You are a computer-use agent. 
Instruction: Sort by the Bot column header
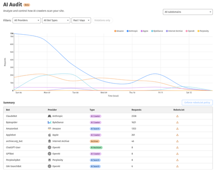pos(8,110)
